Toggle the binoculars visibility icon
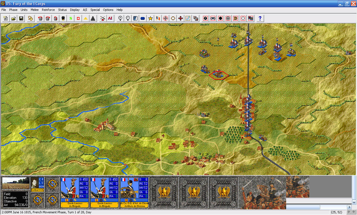Screen dimensions: 357x215 [213, 18]
